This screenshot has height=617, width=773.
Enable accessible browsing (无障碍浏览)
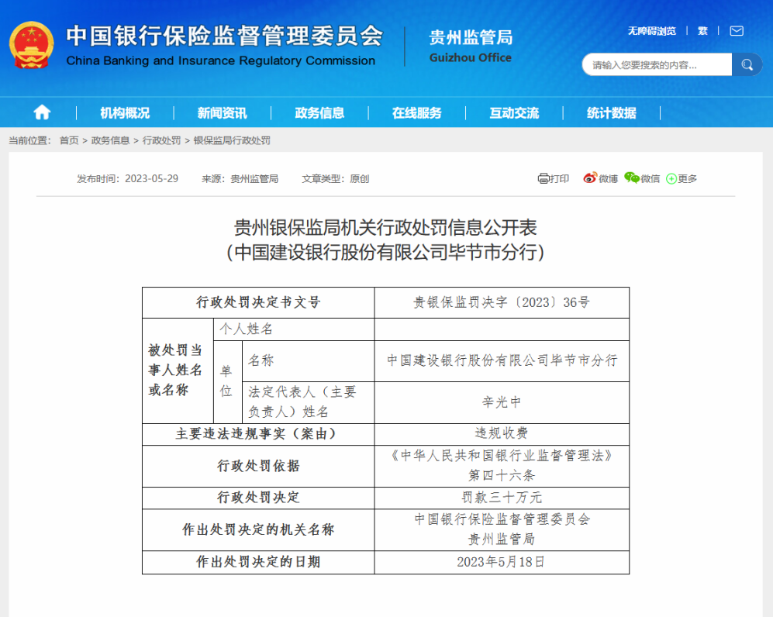click(651, 31)
